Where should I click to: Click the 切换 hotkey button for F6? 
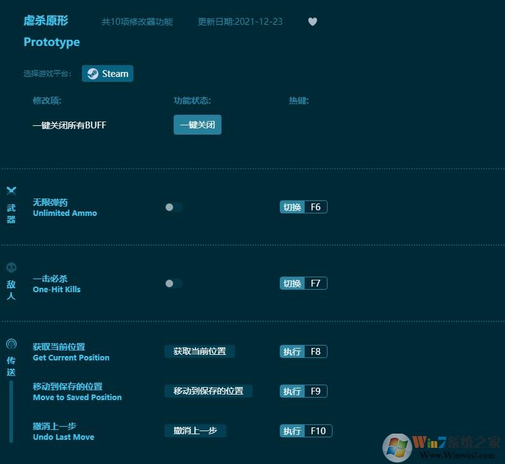pyautogui.click(x=292, y=207)
